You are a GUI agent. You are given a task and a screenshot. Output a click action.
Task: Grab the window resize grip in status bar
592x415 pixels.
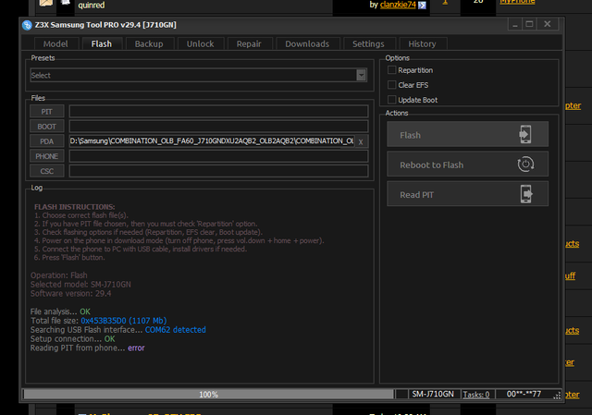coord(557,395)
